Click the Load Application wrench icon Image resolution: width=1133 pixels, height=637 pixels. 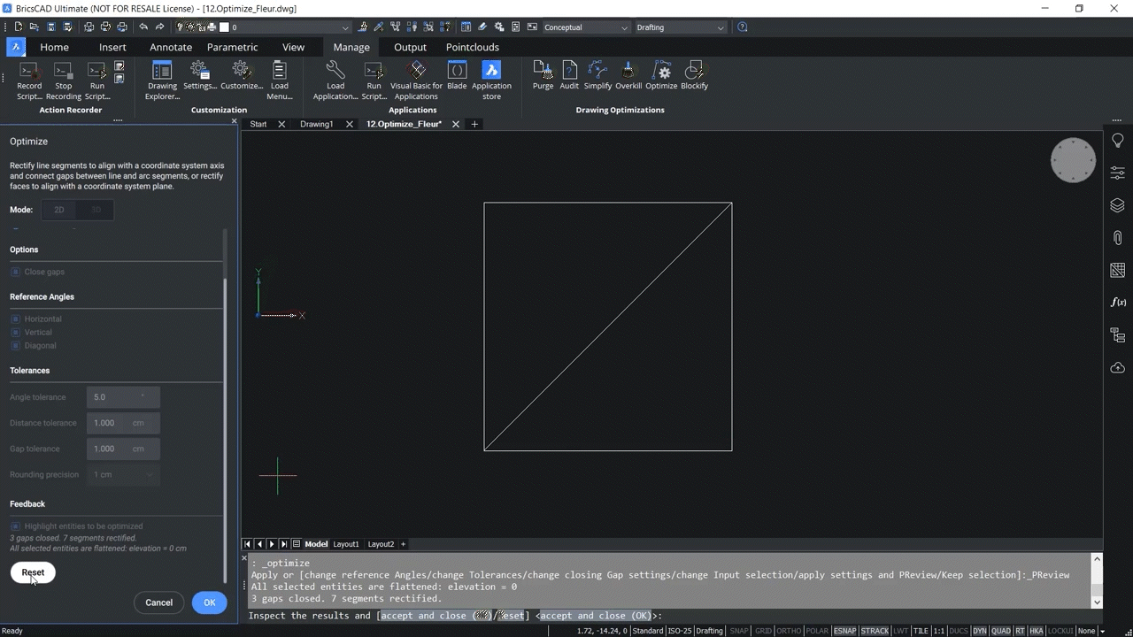[x=335, y=70]
